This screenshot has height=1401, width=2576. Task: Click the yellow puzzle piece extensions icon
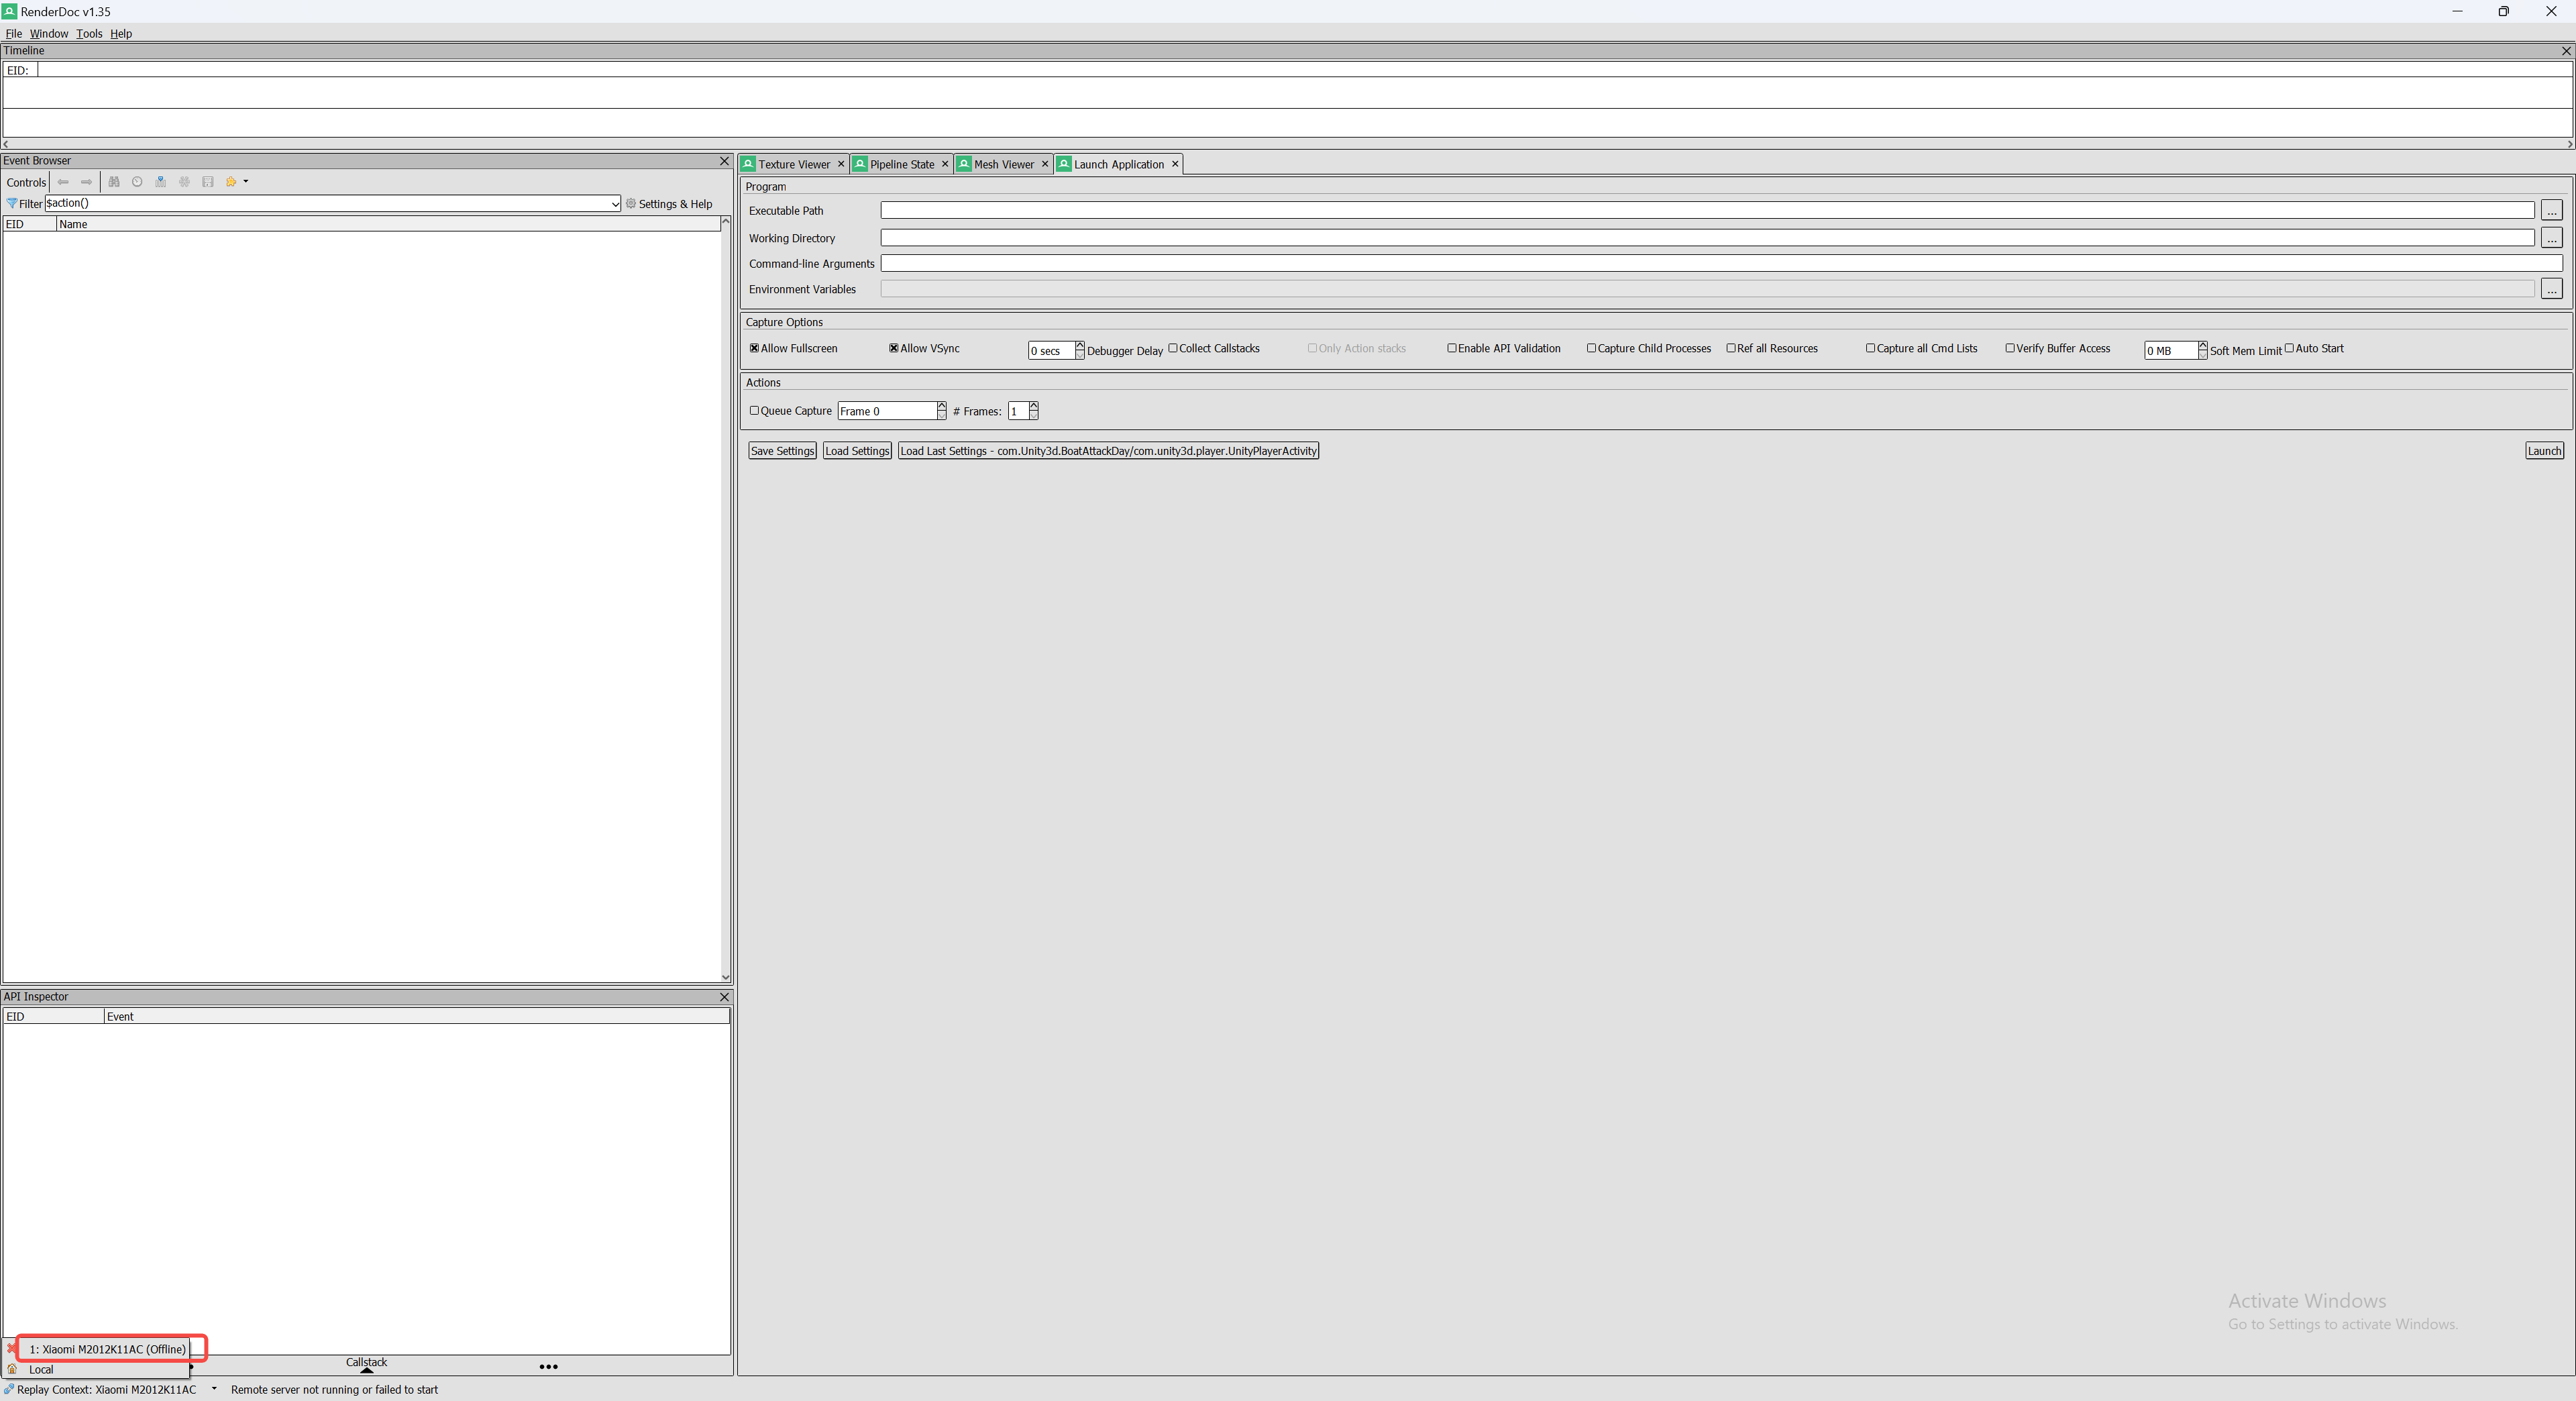click(231, 182)
